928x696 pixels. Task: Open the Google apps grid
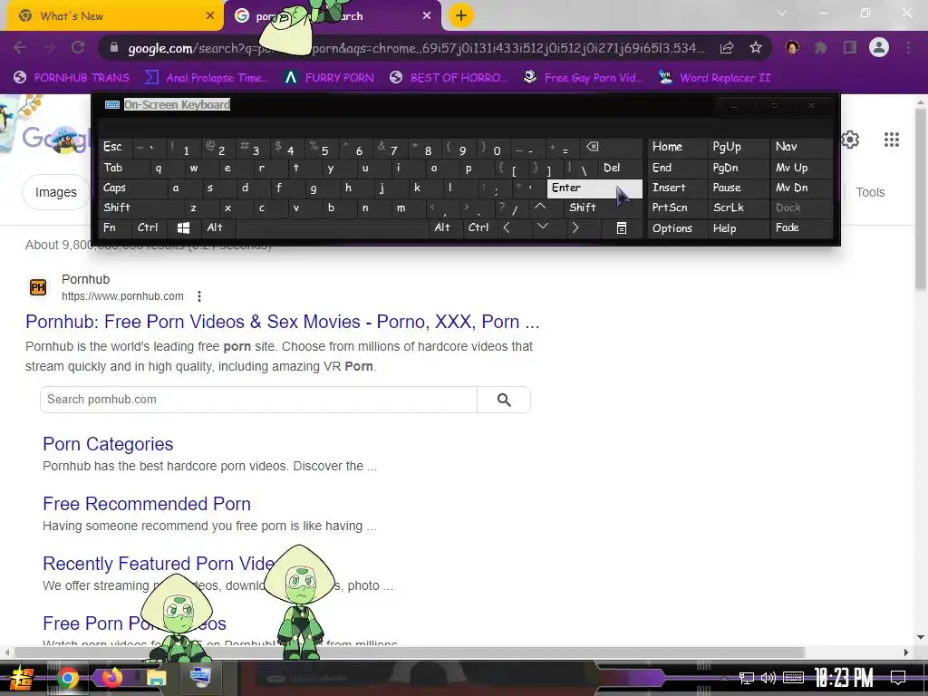click(x=892, y=140)
